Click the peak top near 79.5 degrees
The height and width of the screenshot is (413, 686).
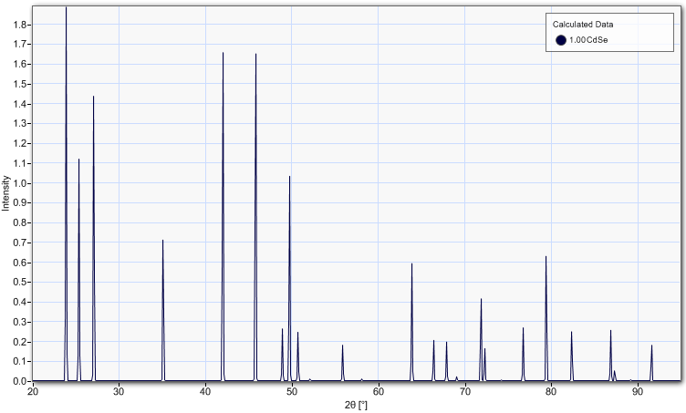click(x=546, y=257)
